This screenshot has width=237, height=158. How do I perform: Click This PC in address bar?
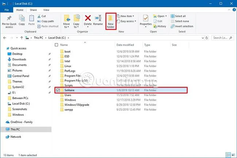pyautogui.click(x=38, y=38)
